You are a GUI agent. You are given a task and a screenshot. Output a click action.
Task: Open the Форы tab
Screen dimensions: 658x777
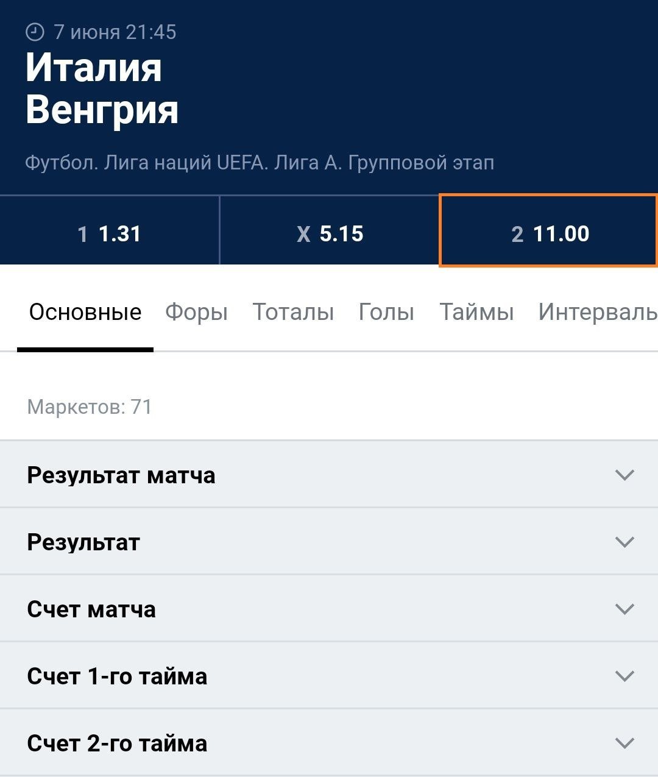196,313
